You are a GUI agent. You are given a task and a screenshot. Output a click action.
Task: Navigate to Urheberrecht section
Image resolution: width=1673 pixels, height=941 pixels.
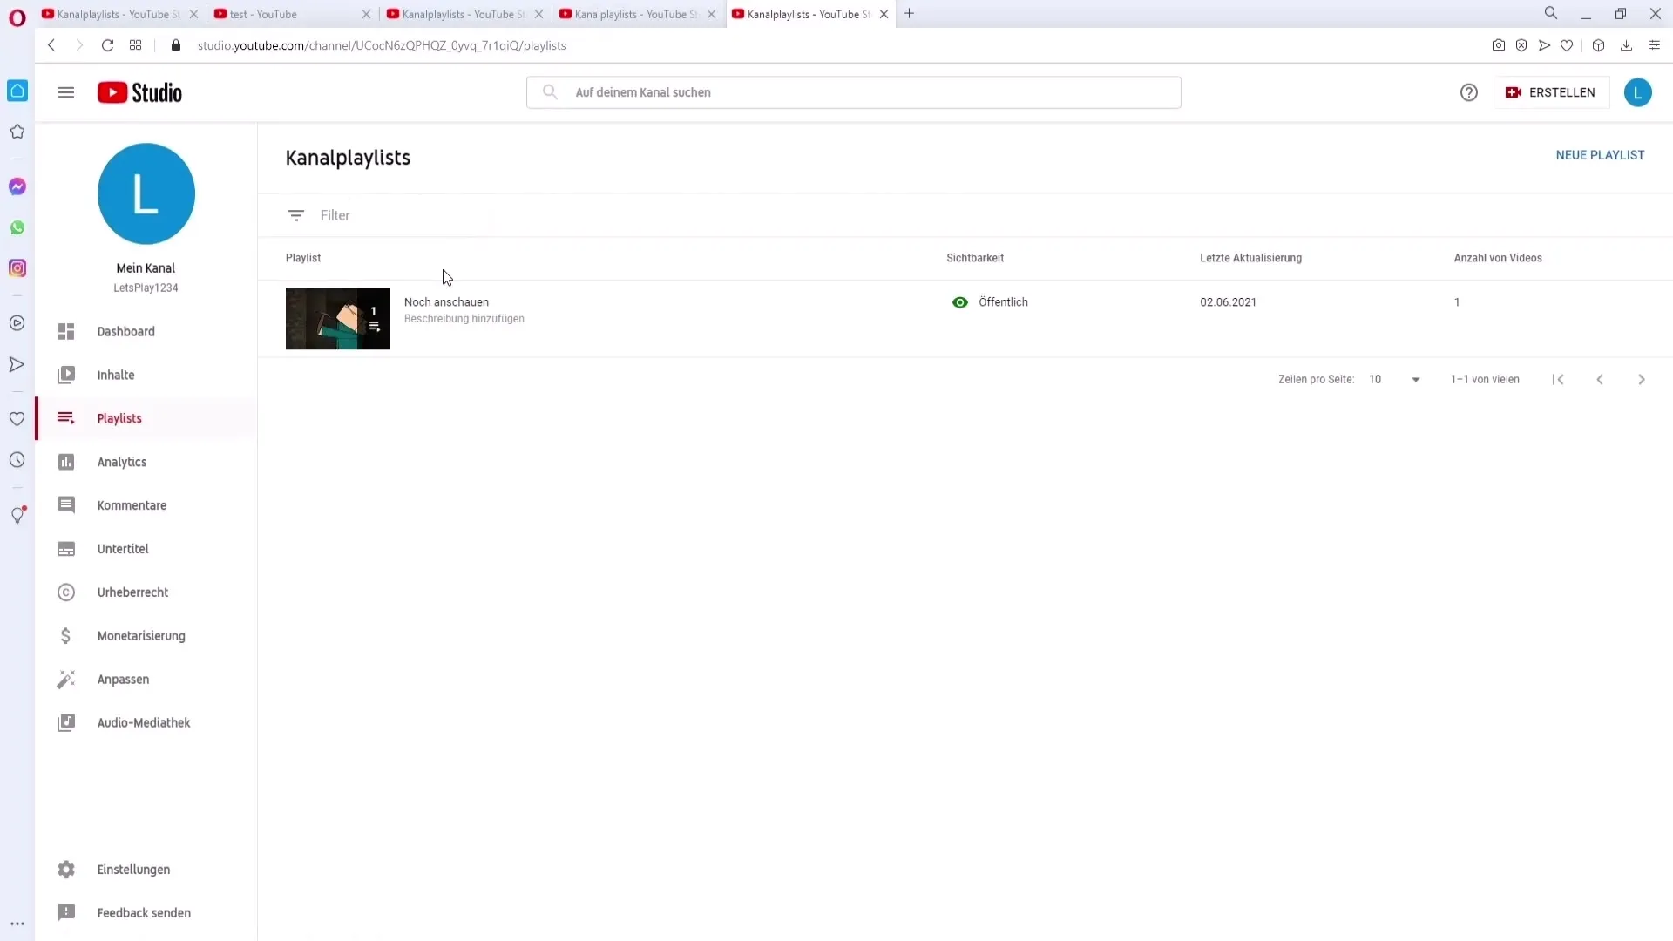click(x=132, y=592)
